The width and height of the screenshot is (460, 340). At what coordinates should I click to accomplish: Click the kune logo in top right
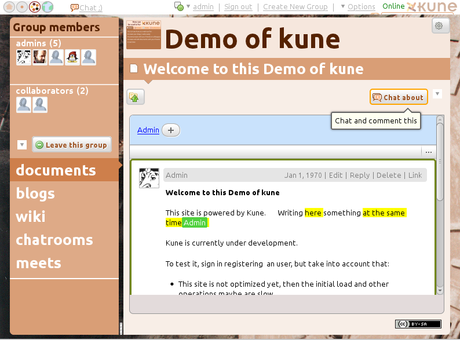coord(432,7)
